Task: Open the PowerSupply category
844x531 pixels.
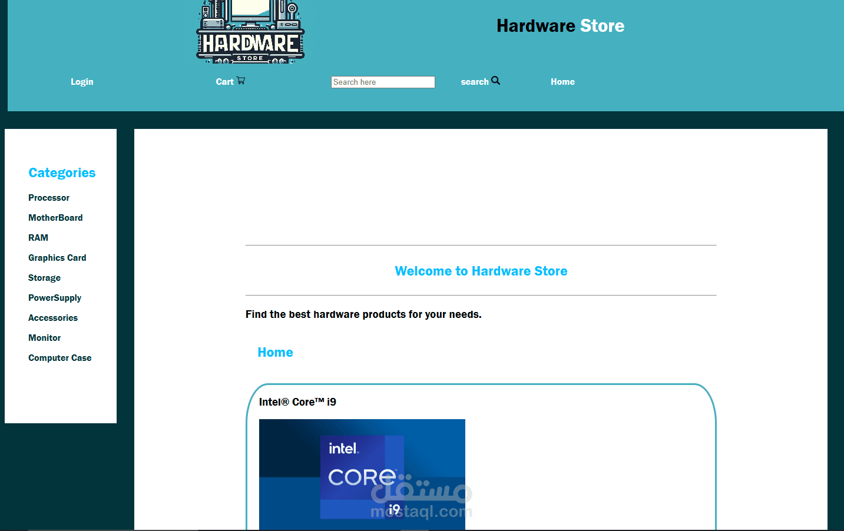Action: pos(55,298)
